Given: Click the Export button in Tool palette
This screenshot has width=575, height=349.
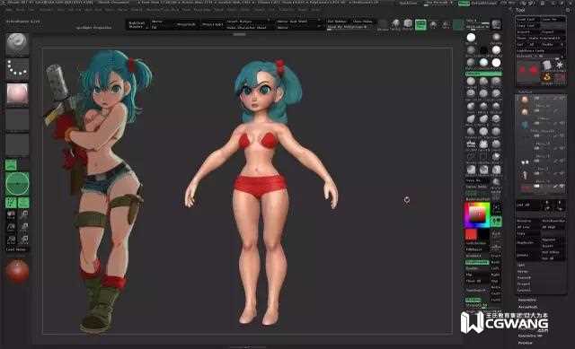Looking at the screenshot, I should pyautogui.click(x=553, y=32).
